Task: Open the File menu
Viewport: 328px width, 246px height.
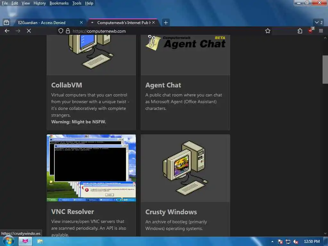Action: [4, 3]
